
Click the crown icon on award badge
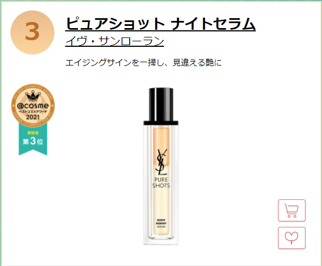point(33,96)
